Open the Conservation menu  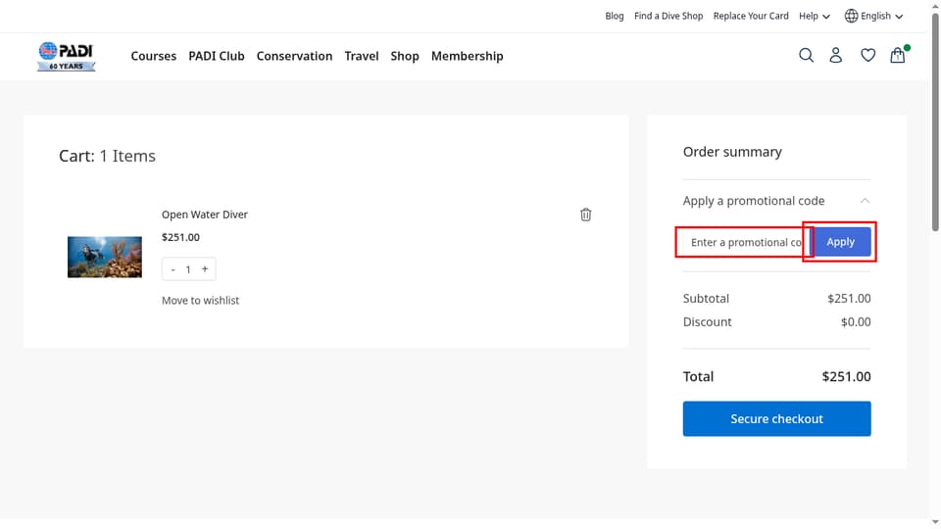294,56
